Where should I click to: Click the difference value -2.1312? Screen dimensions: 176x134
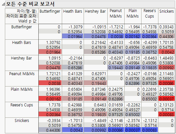(x=150, y=121)
